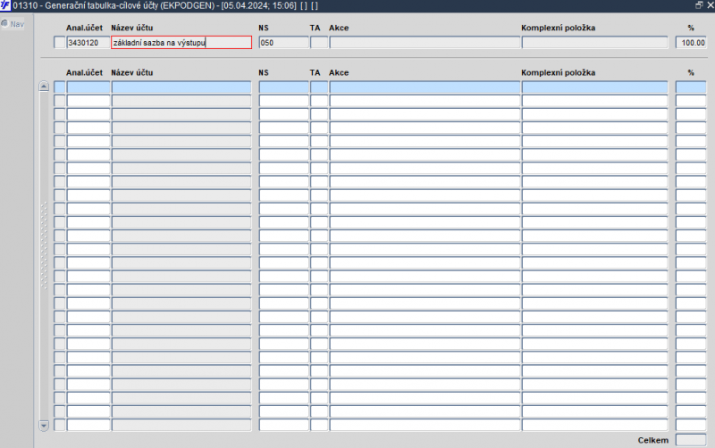Open the Nav panel icon

pyautogui.click(x=5, y=24)
